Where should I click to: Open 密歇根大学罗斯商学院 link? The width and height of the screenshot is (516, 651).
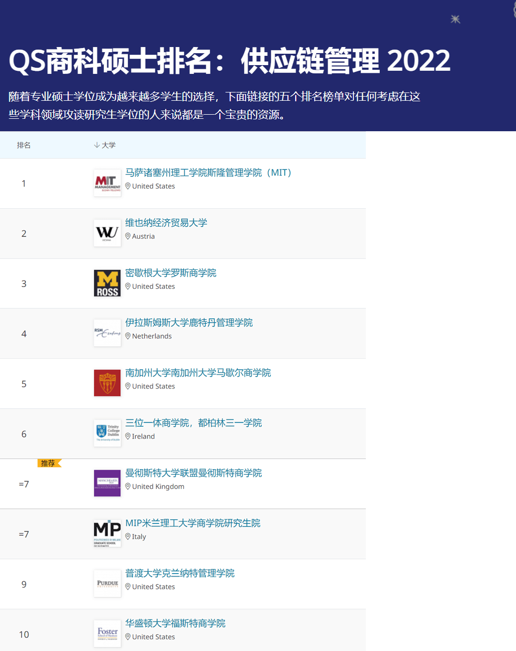(171, 273)
